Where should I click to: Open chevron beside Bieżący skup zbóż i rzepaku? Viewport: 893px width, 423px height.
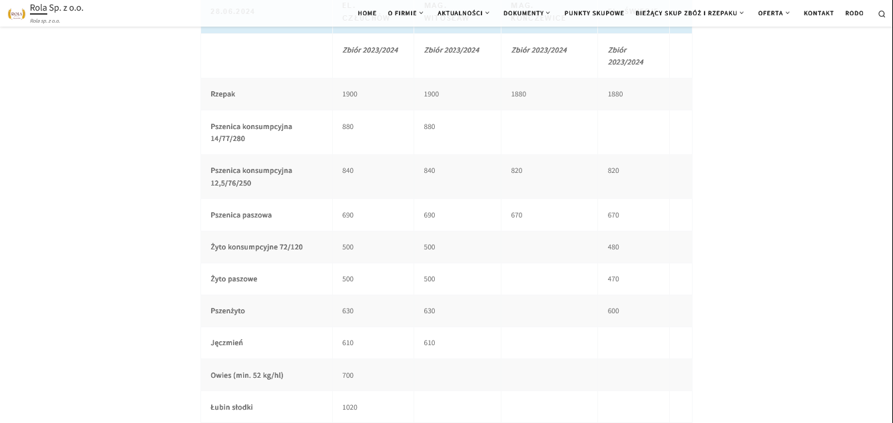742,13
